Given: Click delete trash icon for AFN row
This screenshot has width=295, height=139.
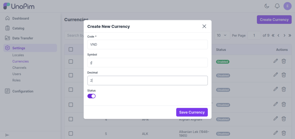Looking at the screenshot, I should tap(284, 119).
